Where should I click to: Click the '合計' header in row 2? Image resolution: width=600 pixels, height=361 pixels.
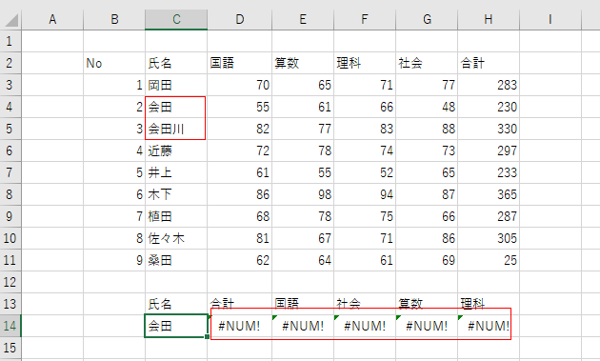[x=489, y=63]
